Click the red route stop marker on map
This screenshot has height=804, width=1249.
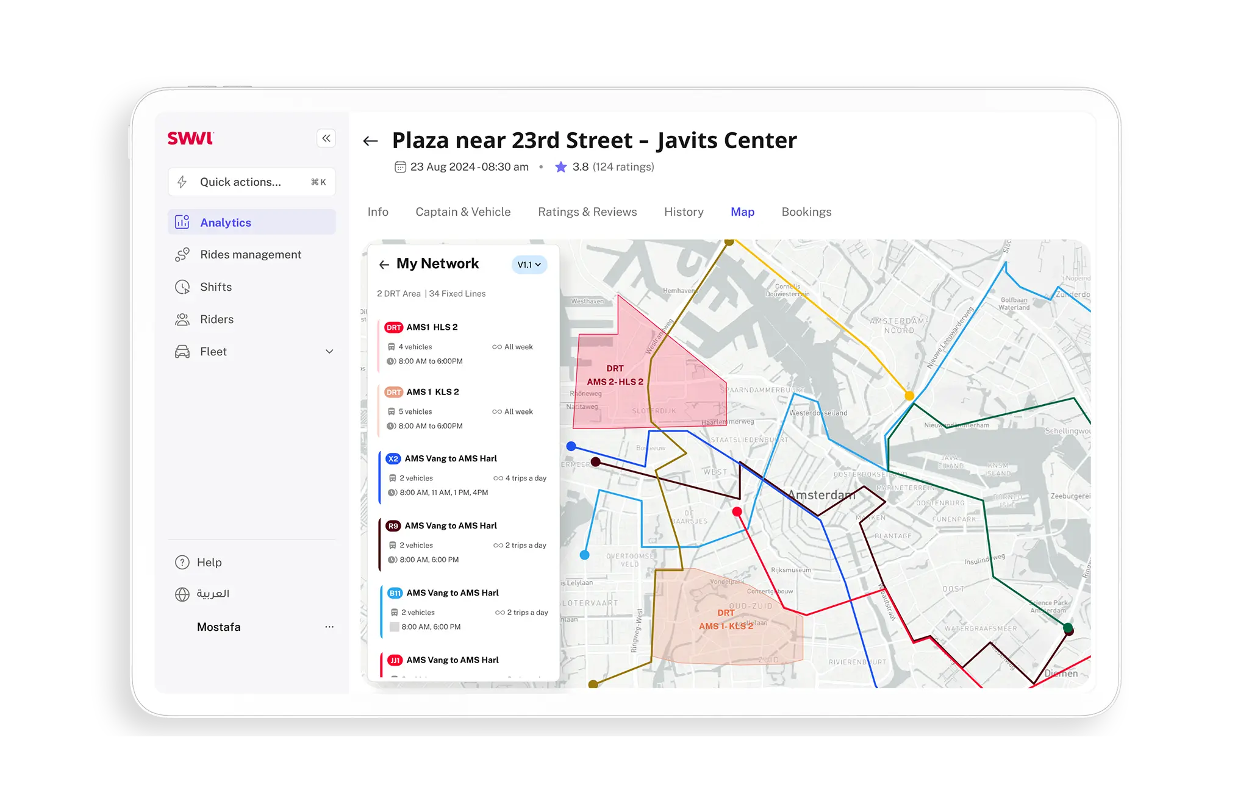737,511
